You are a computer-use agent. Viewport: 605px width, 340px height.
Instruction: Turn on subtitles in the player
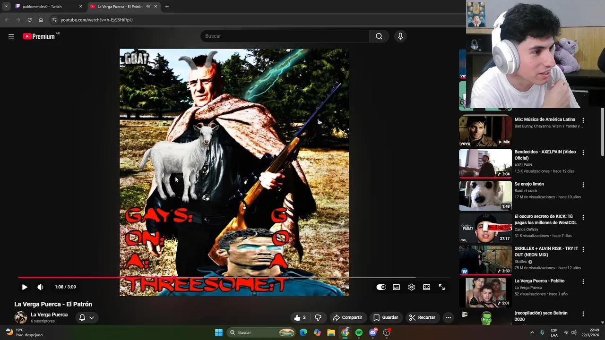(397, 287)
